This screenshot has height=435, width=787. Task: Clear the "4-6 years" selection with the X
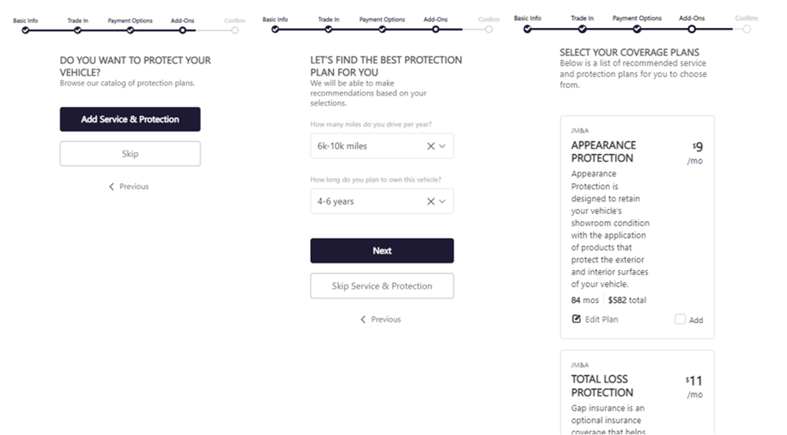coord(431,202)
